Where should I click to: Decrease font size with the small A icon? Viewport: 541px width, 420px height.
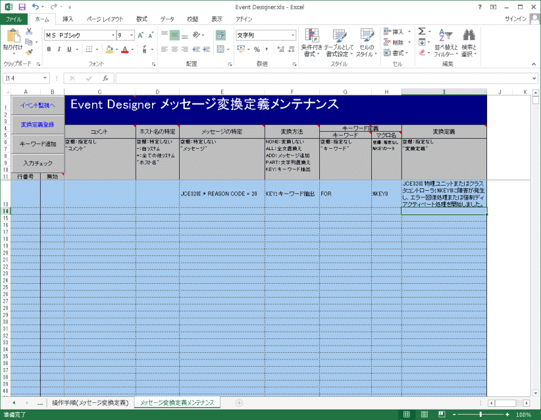(x=151, y=35)
